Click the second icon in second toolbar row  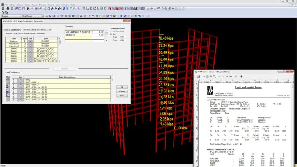click(7, 12)
